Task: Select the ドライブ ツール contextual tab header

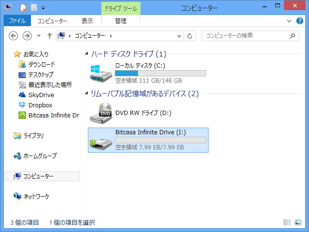Action: pos(121,9)
